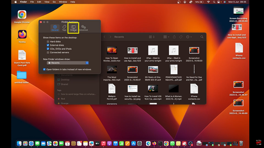This screenshot has width=264, height=148.
Task: Switch to the Tags tab in Finder Settings
Action: (x=64, y=28)
